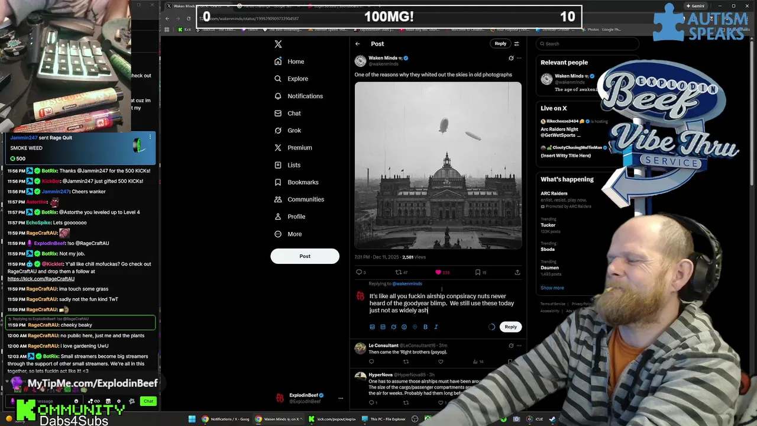Switch to kick.com popout taskbar window

333,419
